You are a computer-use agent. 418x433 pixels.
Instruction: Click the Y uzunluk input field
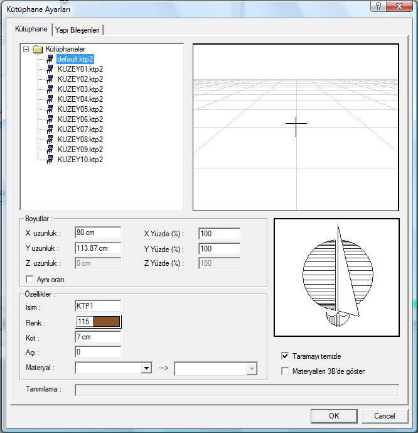98,248
